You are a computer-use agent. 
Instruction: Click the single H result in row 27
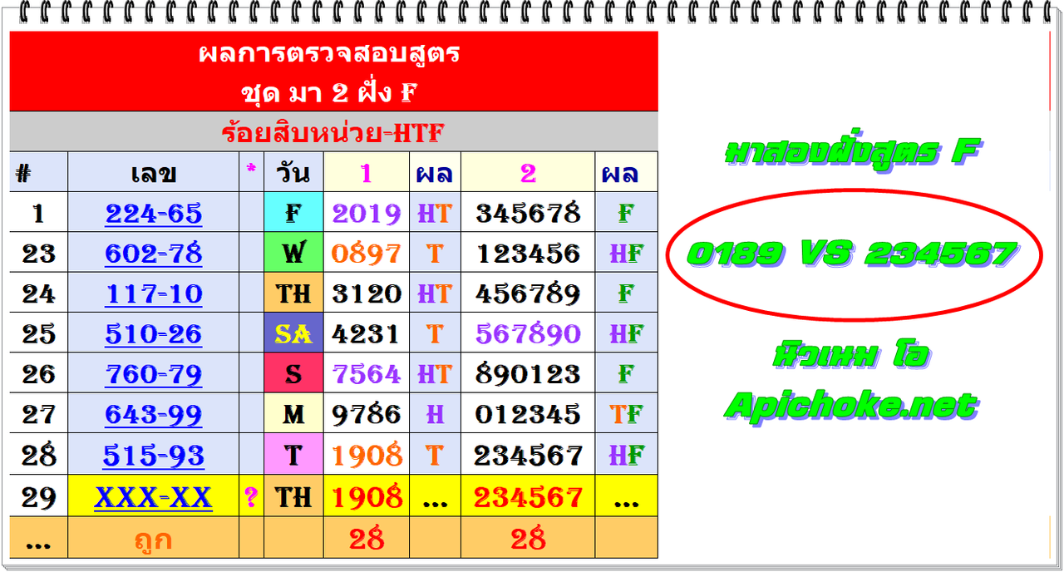click(435, 414)
